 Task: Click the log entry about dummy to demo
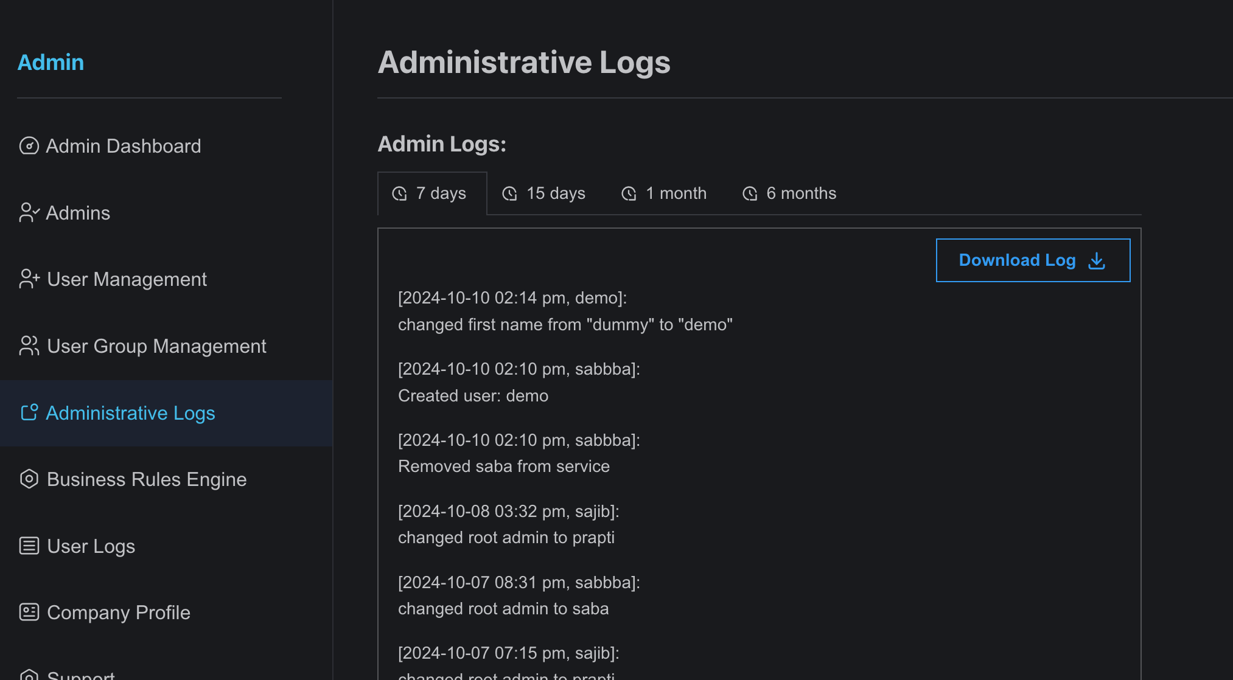tap(565, 311)
